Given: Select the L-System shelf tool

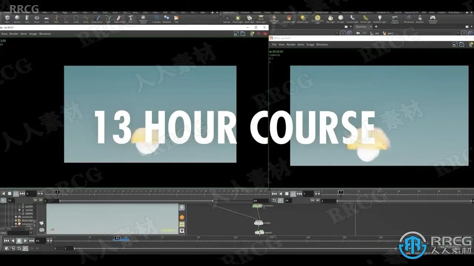Looking at the screenshot, I should click(156, 18).
